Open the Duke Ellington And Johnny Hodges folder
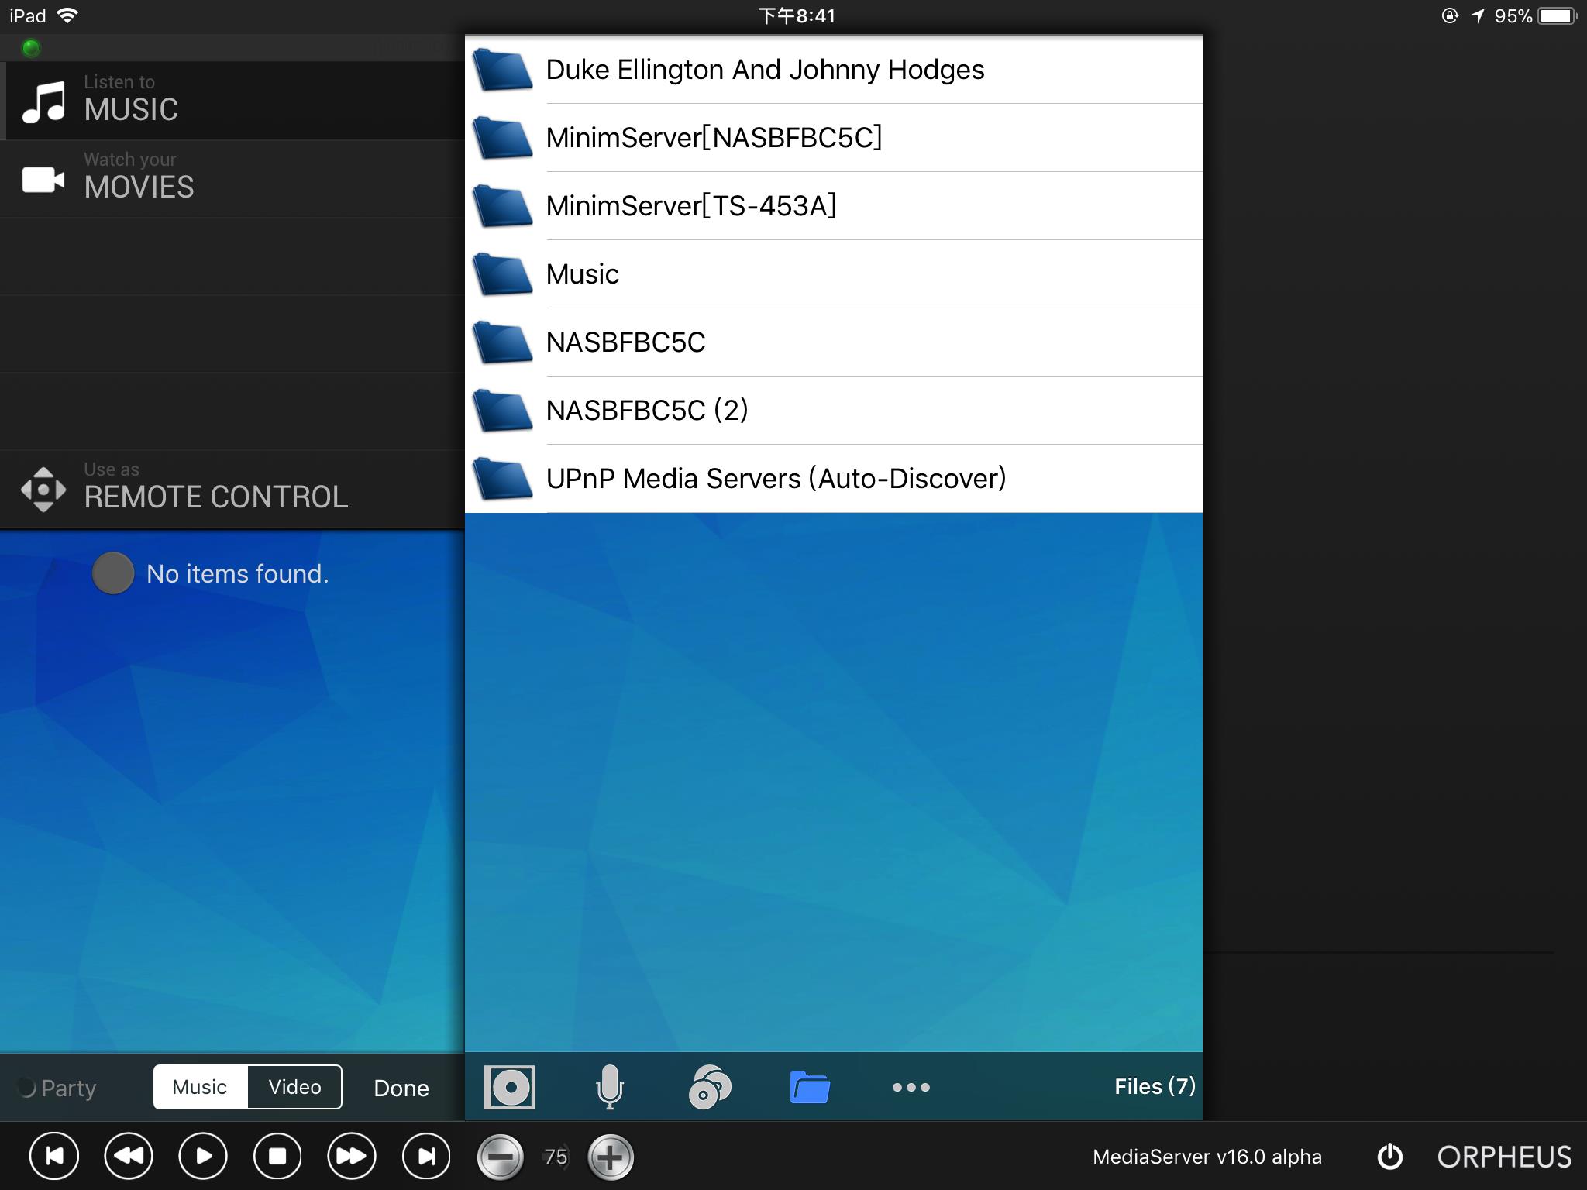The height and width of the screenshot is (1190, 1587). [x=834, y=70]
